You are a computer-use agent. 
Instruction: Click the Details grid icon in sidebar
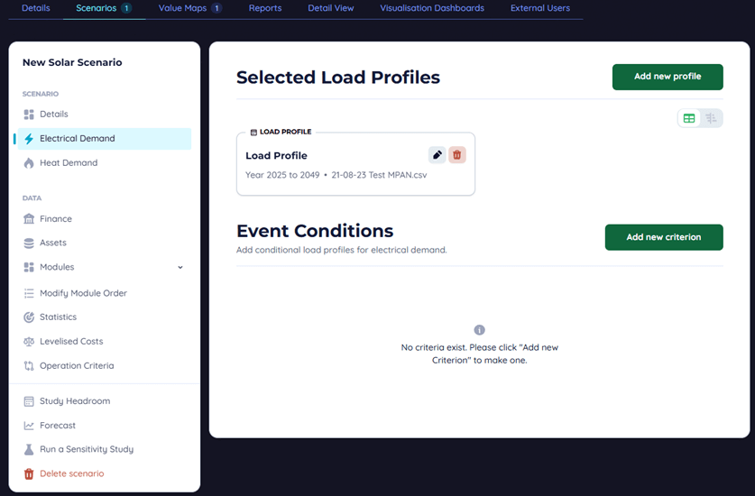point(29,115)
